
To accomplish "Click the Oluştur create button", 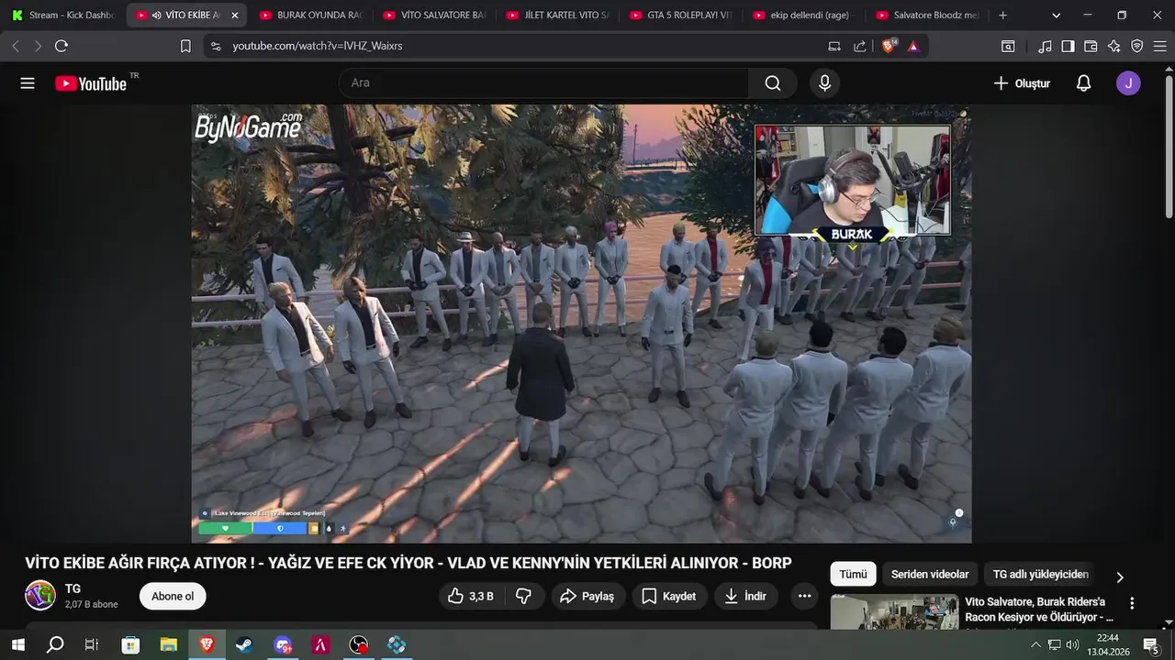I will [1022, 83].
